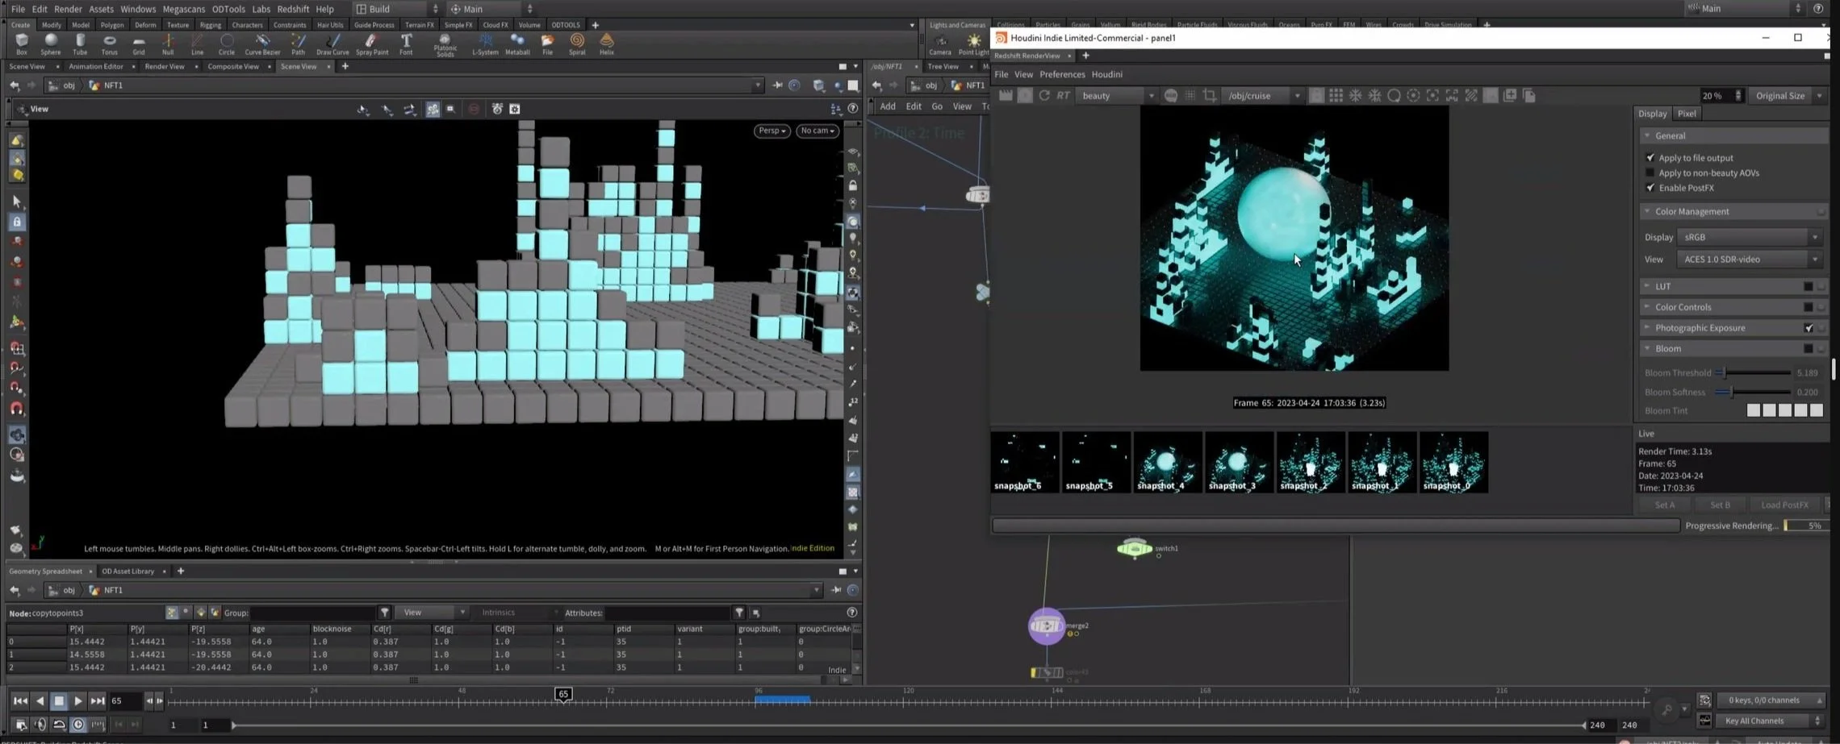This screenshot has height=744, width=1840.
Task: Toggle Photographic Exposure enable checkbox
Action: [1809, 328]
